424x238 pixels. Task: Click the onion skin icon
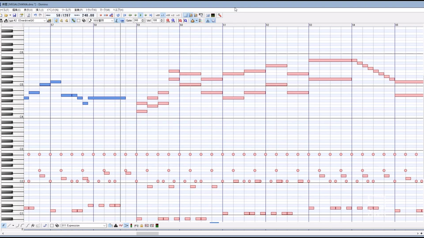tap(192, 21)
